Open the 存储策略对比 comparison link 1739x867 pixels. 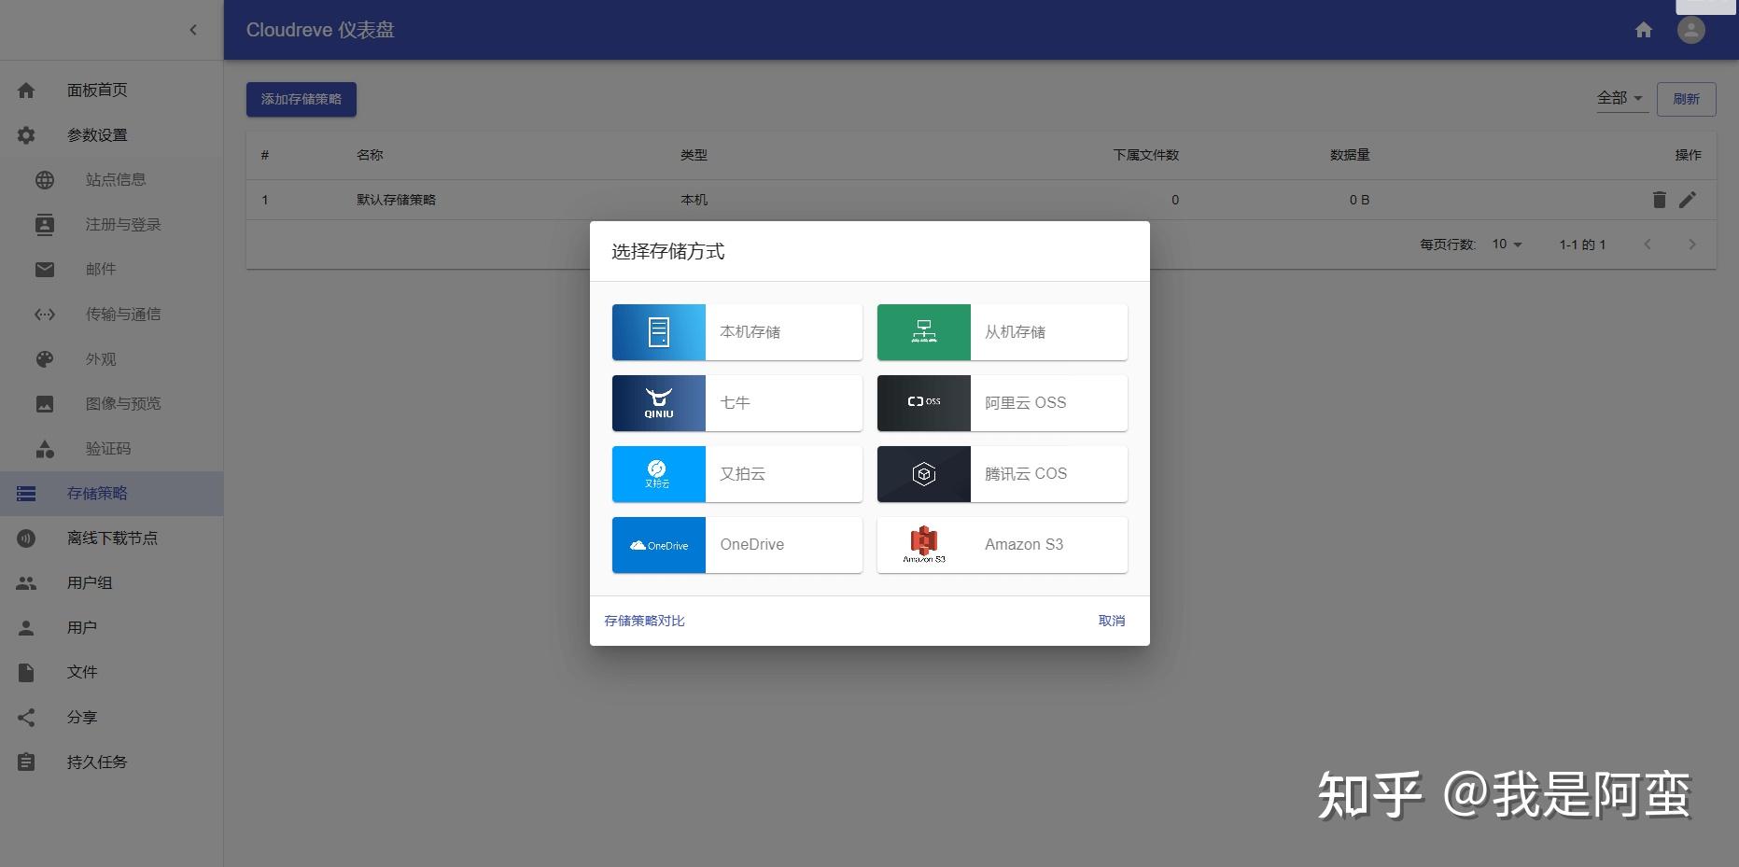tap(643, 620)
